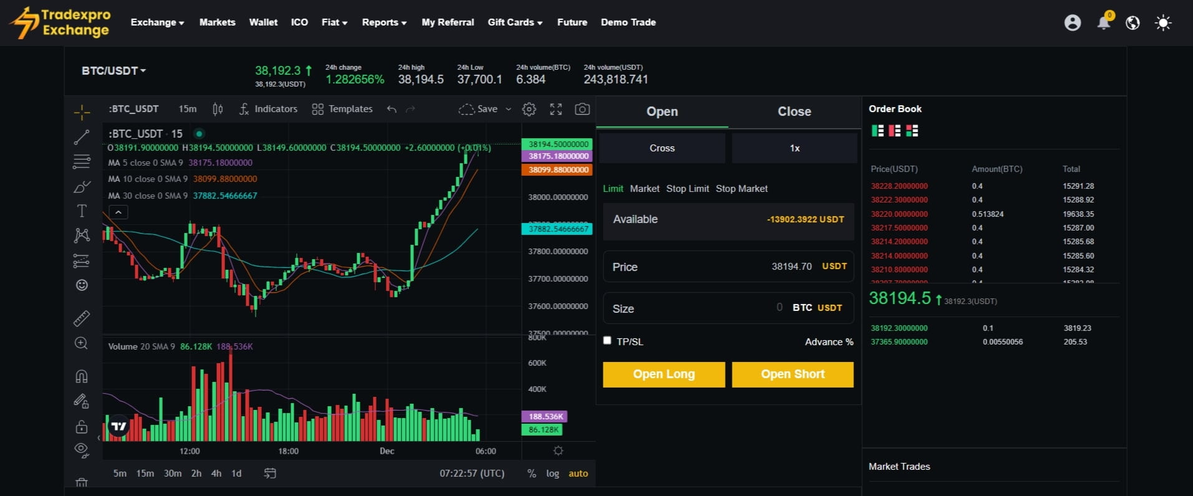Click the Tradexpro Exchange logo
Image resolution: width=1193 pixels, height=496 pixels.
pyautogui.click(x=61, y=23)
